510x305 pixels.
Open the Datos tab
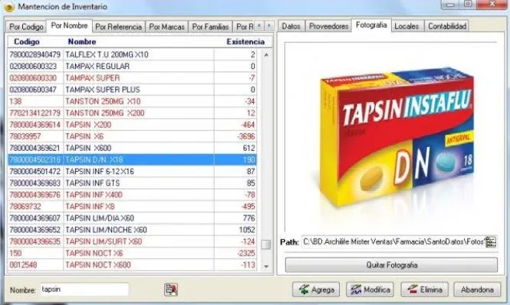pos(291,26)
